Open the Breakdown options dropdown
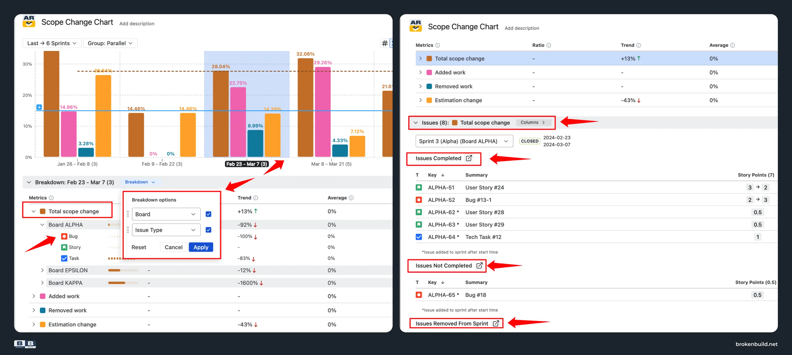The image size is (792, 355). click(140, 182)
